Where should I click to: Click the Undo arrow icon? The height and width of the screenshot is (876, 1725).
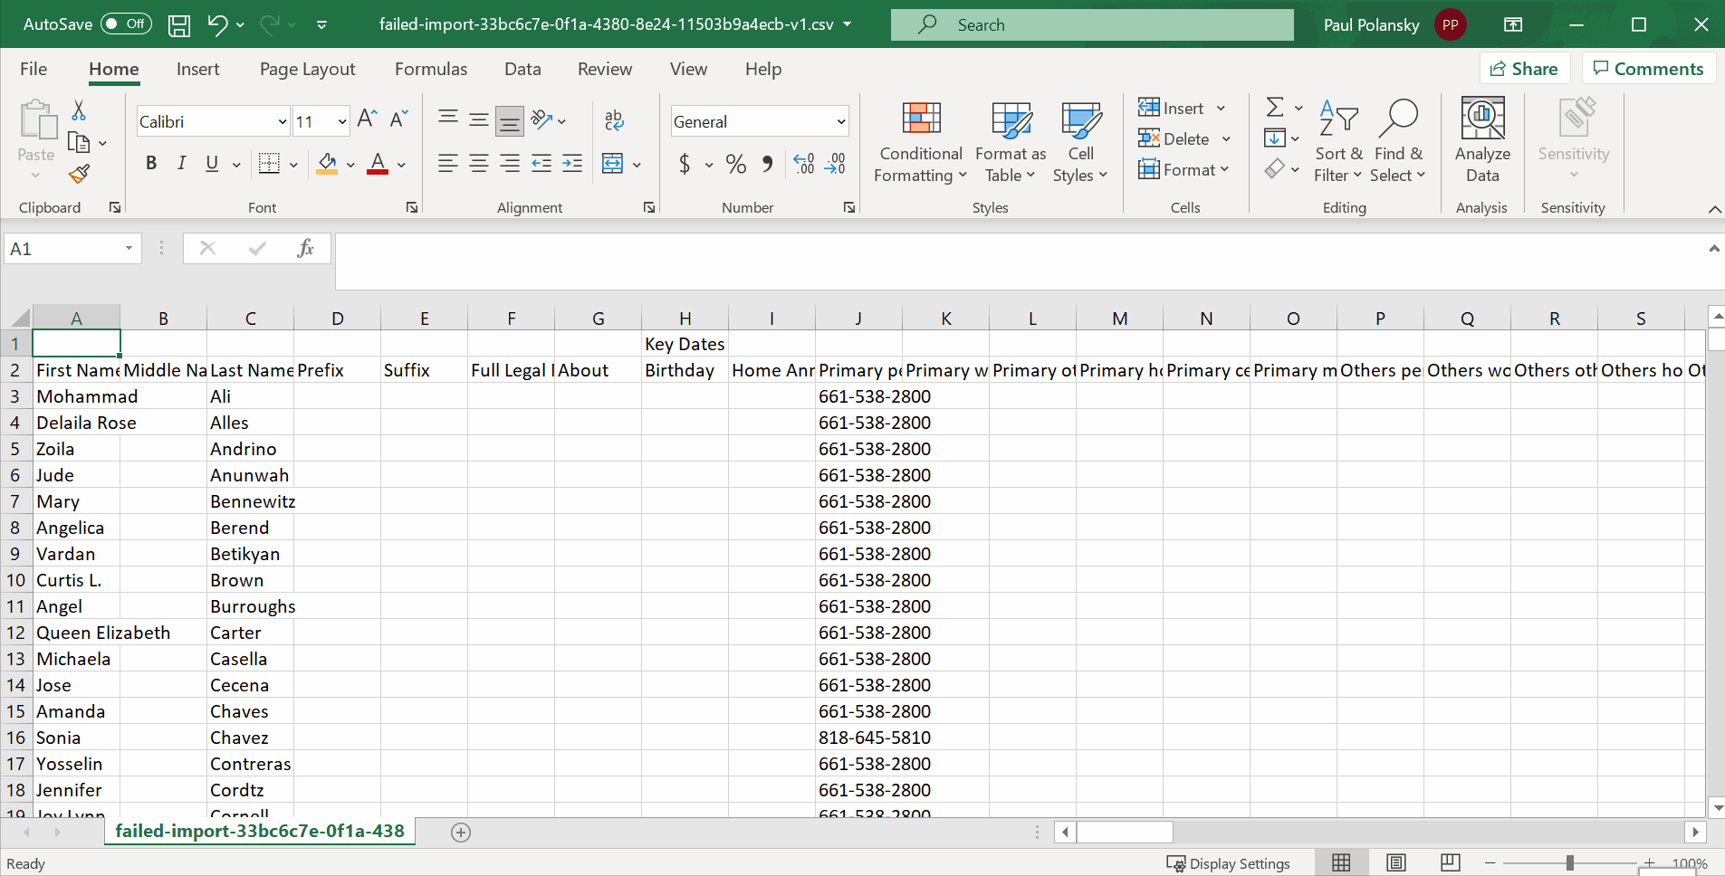pos(217,24)
